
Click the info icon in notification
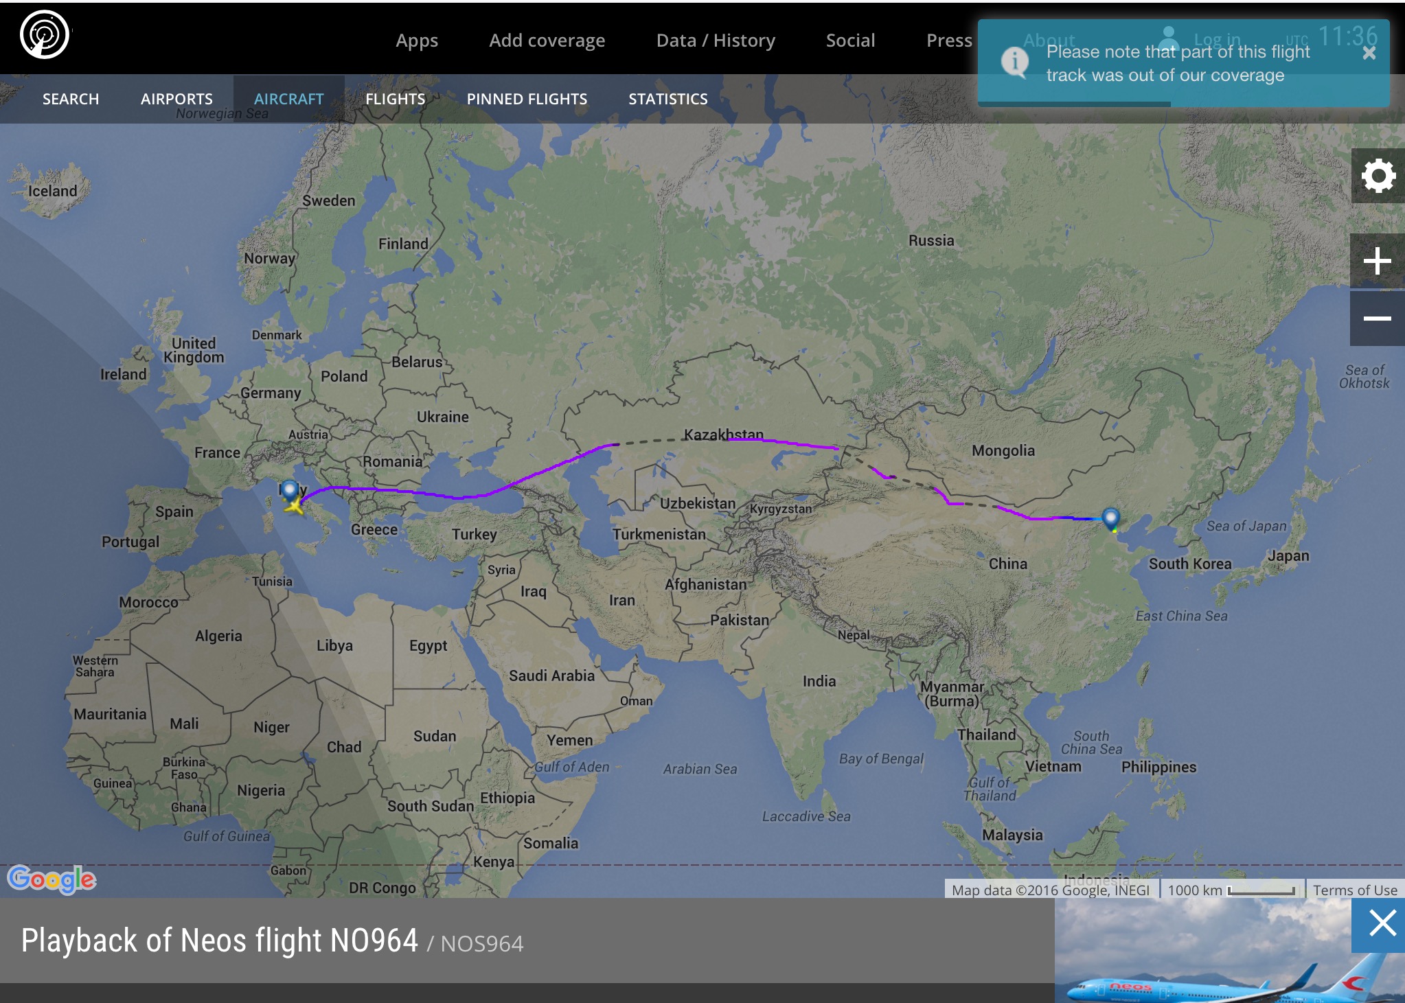[1014, 62]
